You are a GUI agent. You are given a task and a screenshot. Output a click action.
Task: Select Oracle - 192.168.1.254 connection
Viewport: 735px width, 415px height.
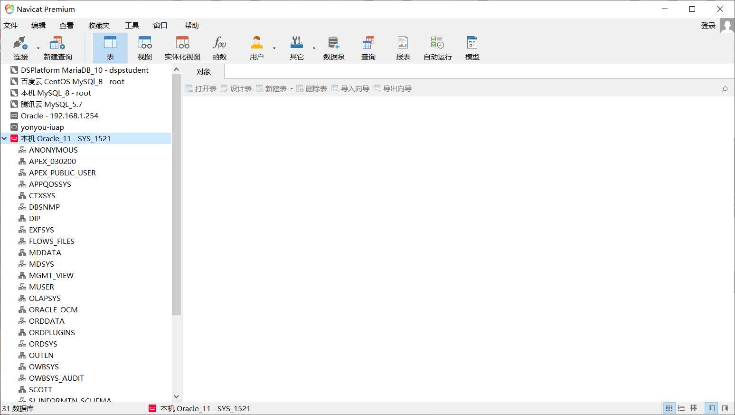pyautogui.click(x=59, y=116)
